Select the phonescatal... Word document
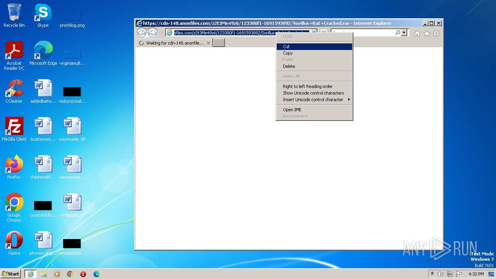This screenshot has width=496, height=279. click(43, 243)
